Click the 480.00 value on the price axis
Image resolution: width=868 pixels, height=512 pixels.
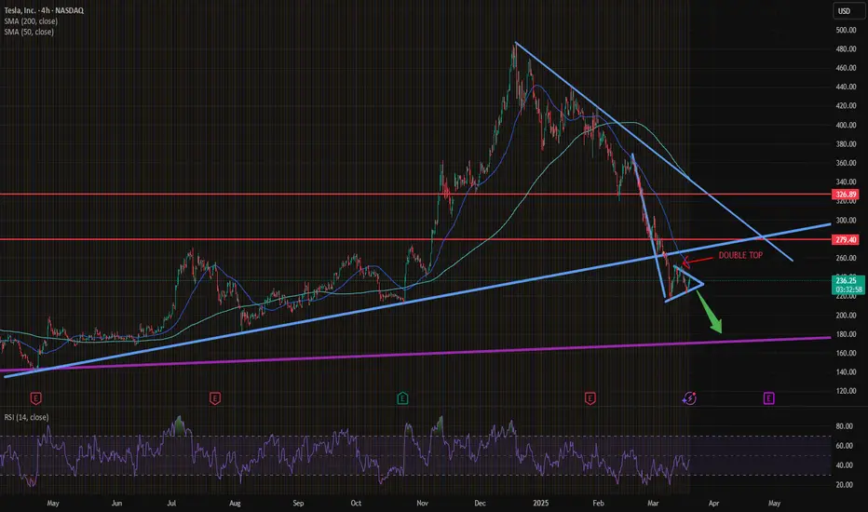point(846,48)
